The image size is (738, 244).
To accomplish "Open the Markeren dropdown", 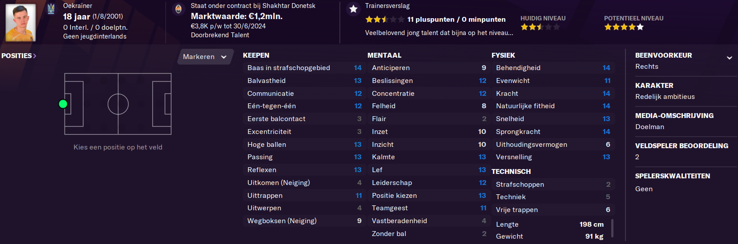I will pos(205,57).
